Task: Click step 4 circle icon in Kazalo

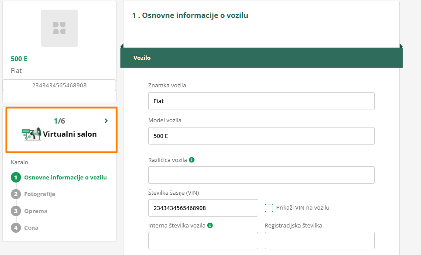Action: click(16, 227)
